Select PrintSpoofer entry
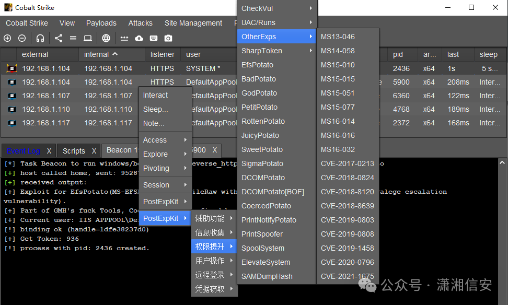This screenshot has height=305, width=508. tap(277, 234)
